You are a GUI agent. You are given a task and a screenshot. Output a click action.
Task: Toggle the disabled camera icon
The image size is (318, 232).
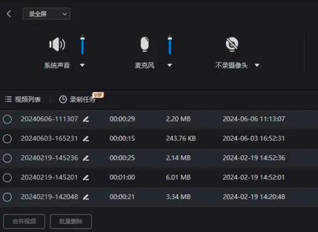(x=232, y=44)
